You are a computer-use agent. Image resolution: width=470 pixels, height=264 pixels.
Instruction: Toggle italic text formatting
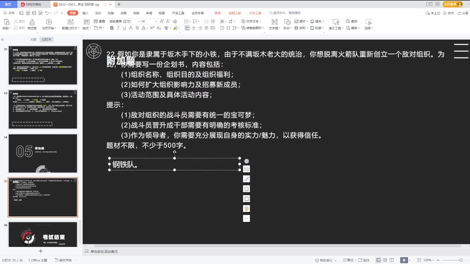(118, 28)
